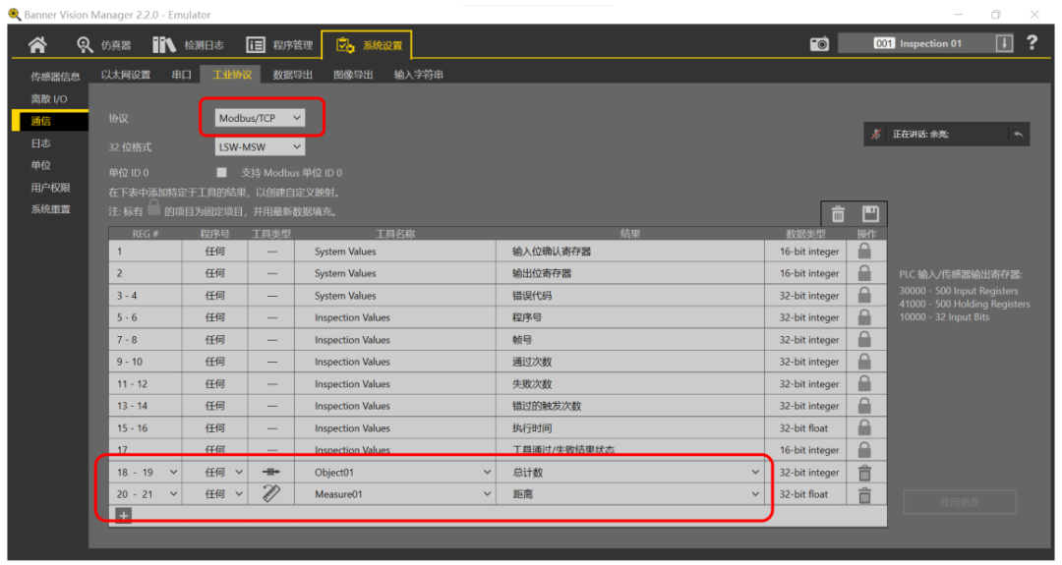Switch to the 以太网设置 tab
This screenshot has height=565, width=1062.
pos(126,75)
